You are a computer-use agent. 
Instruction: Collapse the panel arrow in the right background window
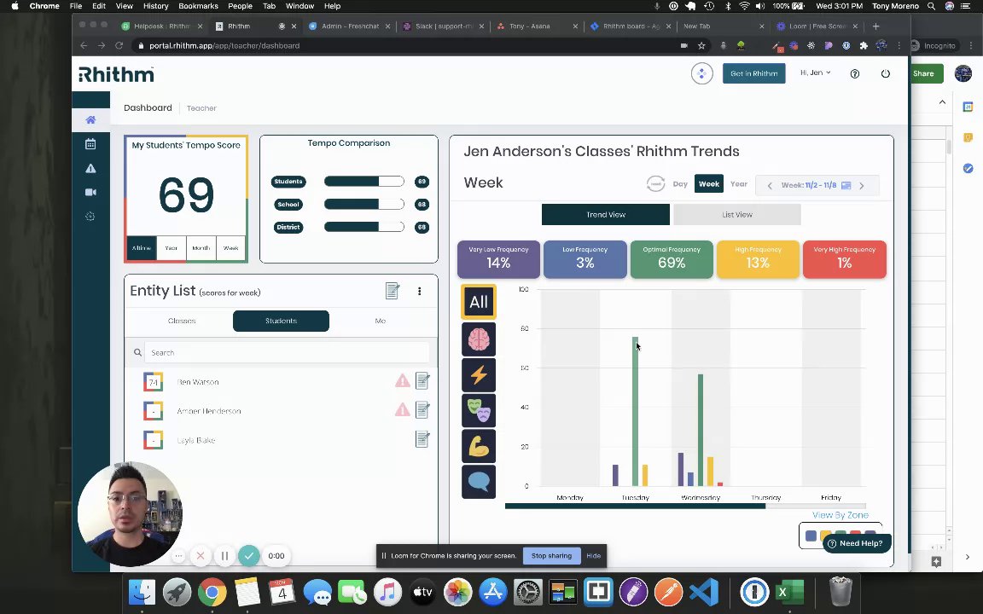point(942,102)
